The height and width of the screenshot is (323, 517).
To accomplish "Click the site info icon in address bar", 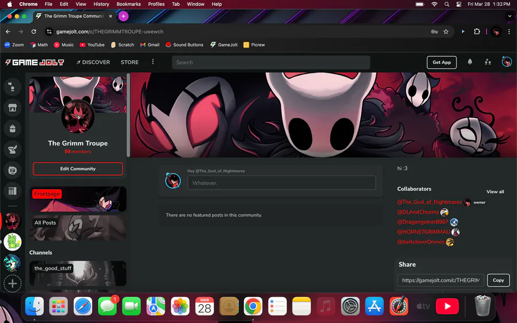I will click(49, 32).
